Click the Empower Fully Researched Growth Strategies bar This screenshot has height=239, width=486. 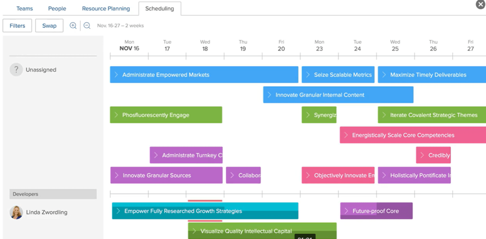coord(205,211)
